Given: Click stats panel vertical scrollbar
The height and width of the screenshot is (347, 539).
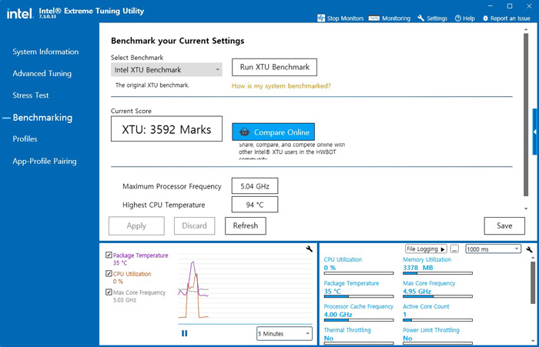Looking at the screenshot, I should [x=533, y=282].
